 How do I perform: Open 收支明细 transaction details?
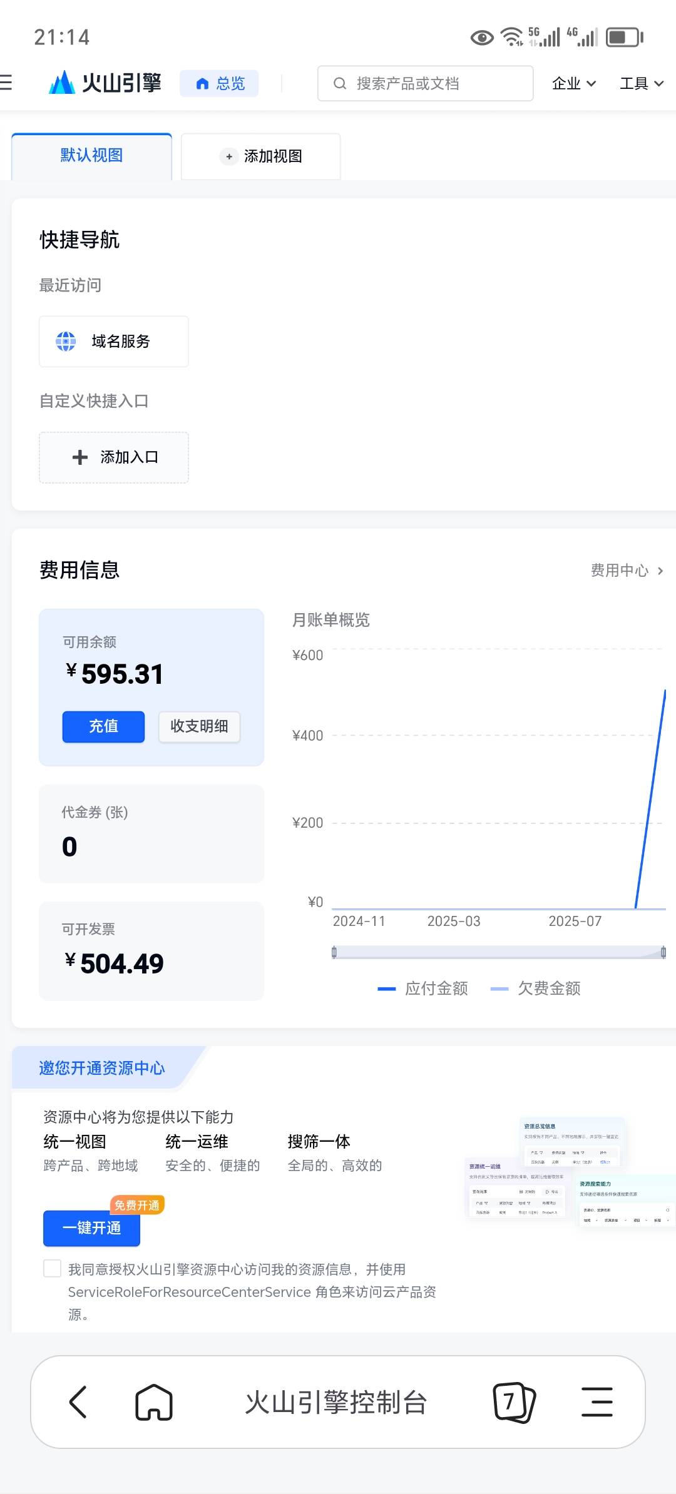coord(199,726)
